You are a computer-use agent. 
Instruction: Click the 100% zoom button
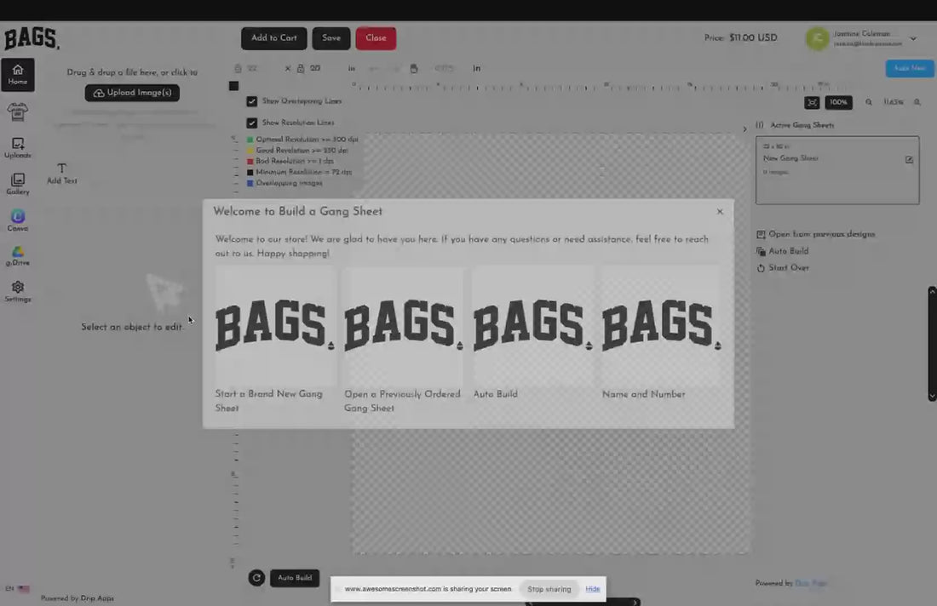[838, 103]
